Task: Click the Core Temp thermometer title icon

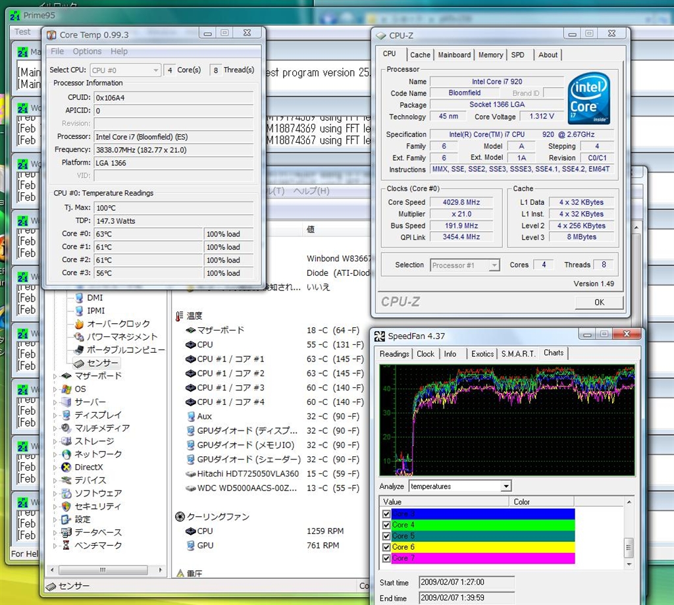Action: coord(51,34)
